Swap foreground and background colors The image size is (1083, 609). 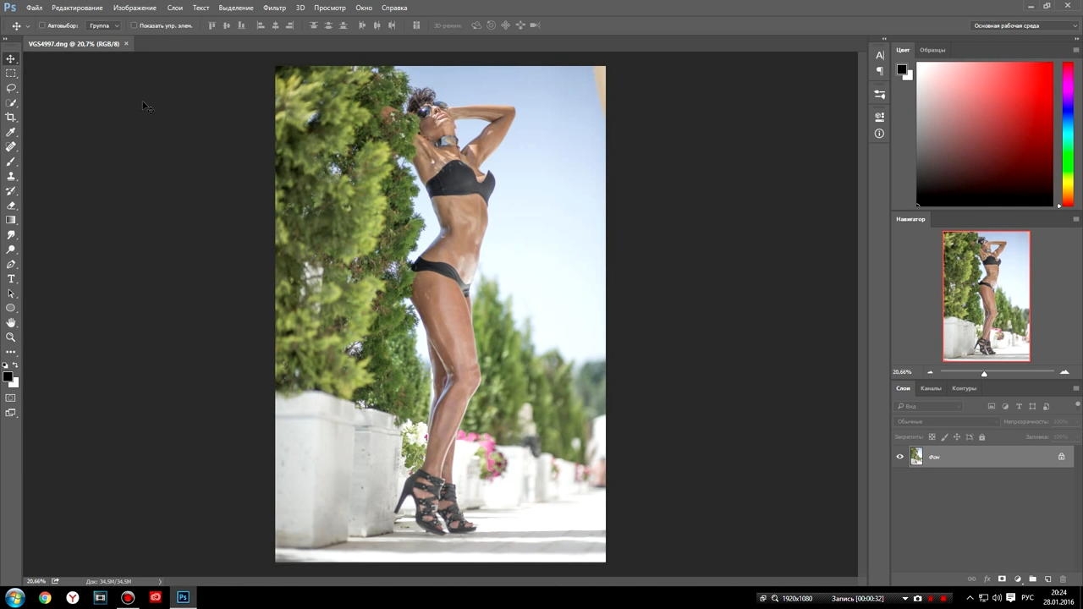tap(15, 365)
